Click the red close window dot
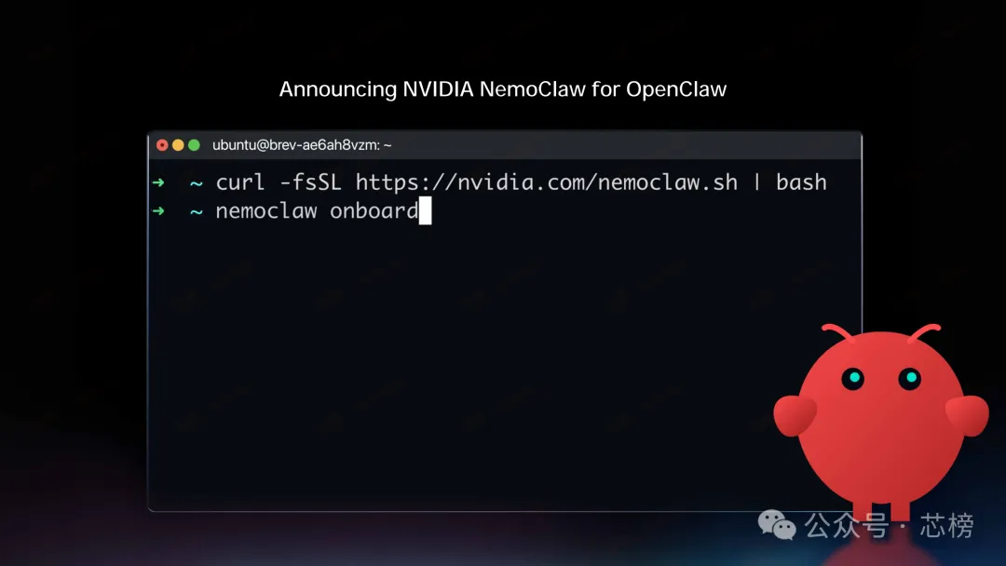The width and height of the screenshot is (1006, 566). [x=162, y=145]
